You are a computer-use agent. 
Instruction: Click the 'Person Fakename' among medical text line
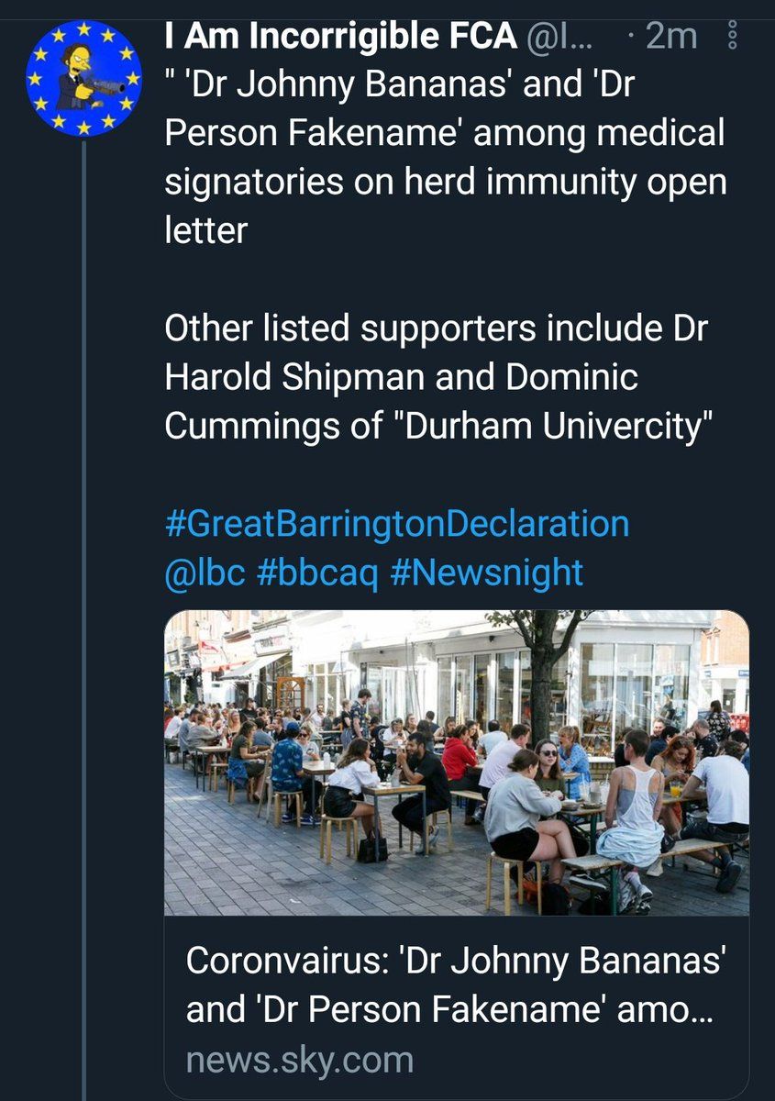click(x=445, y=134)
